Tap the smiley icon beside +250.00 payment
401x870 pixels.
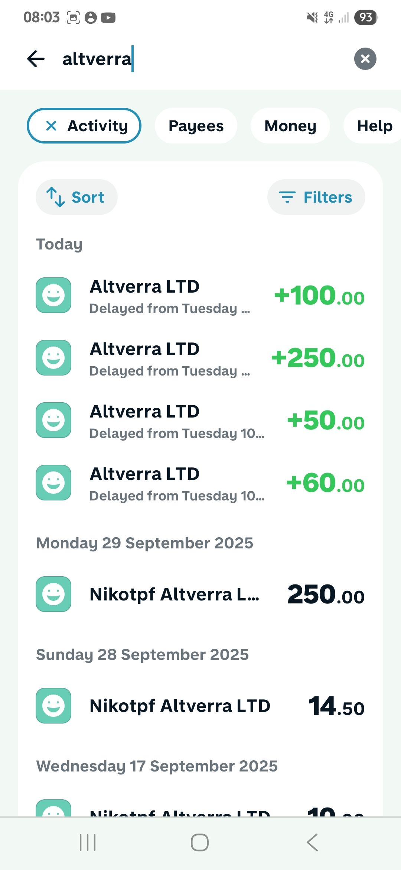pos(53,358)
